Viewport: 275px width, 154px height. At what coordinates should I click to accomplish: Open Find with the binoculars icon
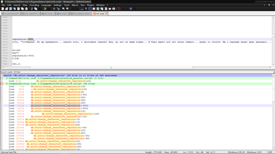point(54,9)
